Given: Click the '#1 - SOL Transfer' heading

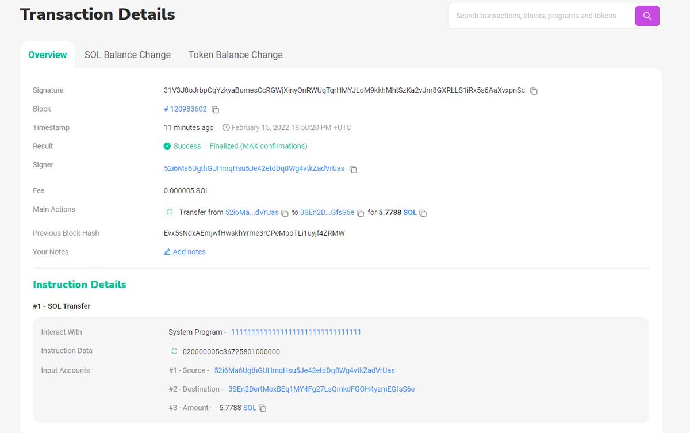Looking at the screenshot, I should pyautogui.click(x=62, y=306).
